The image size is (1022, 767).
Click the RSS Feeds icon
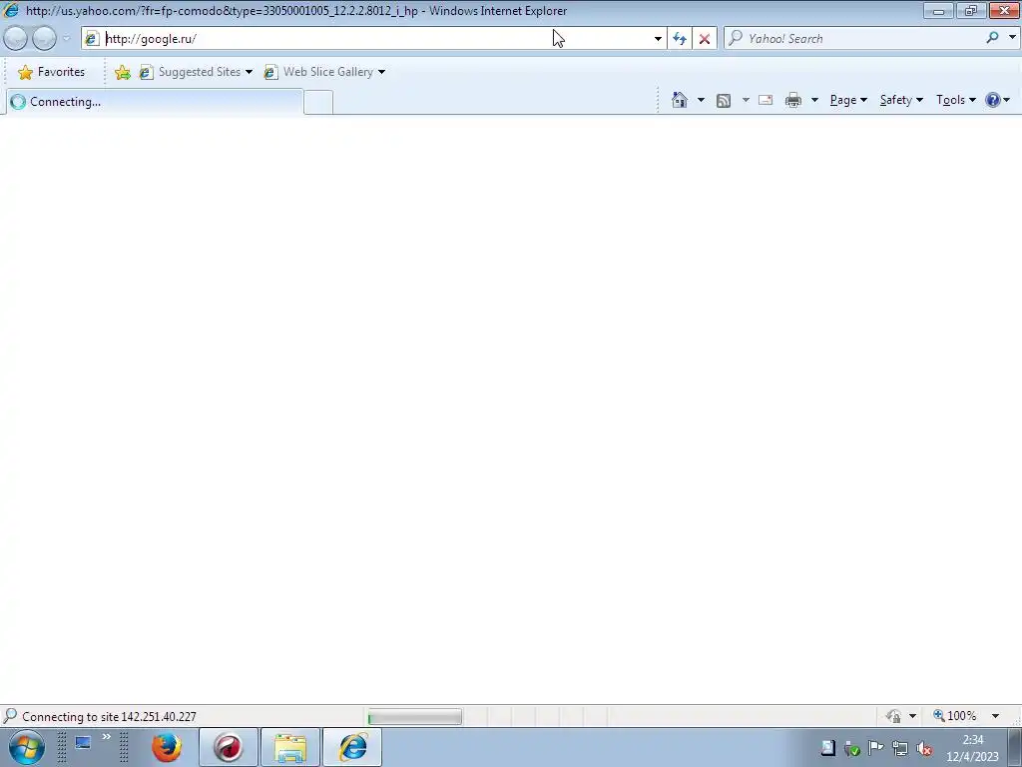(724, 101)
